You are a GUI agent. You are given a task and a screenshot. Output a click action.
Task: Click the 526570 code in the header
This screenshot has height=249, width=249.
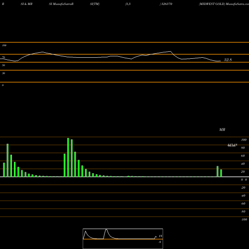point(167,4)
